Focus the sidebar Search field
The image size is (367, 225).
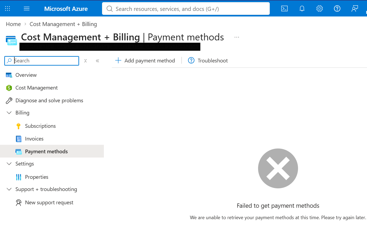click(x=42, y=61)
